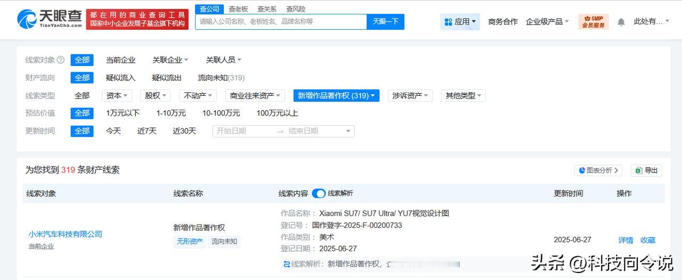Click 收藏 for the Xiaomi row
682x280 pixels.
coord(648,240)
